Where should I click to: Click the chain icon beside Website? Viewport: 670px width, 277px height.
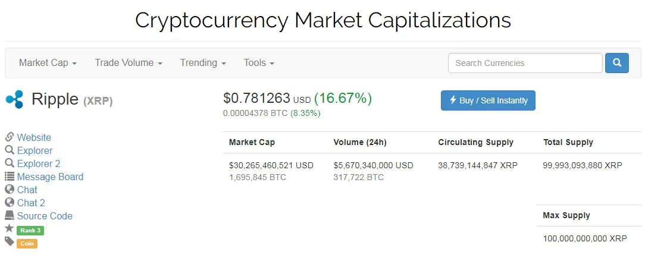tap(10, 137)
